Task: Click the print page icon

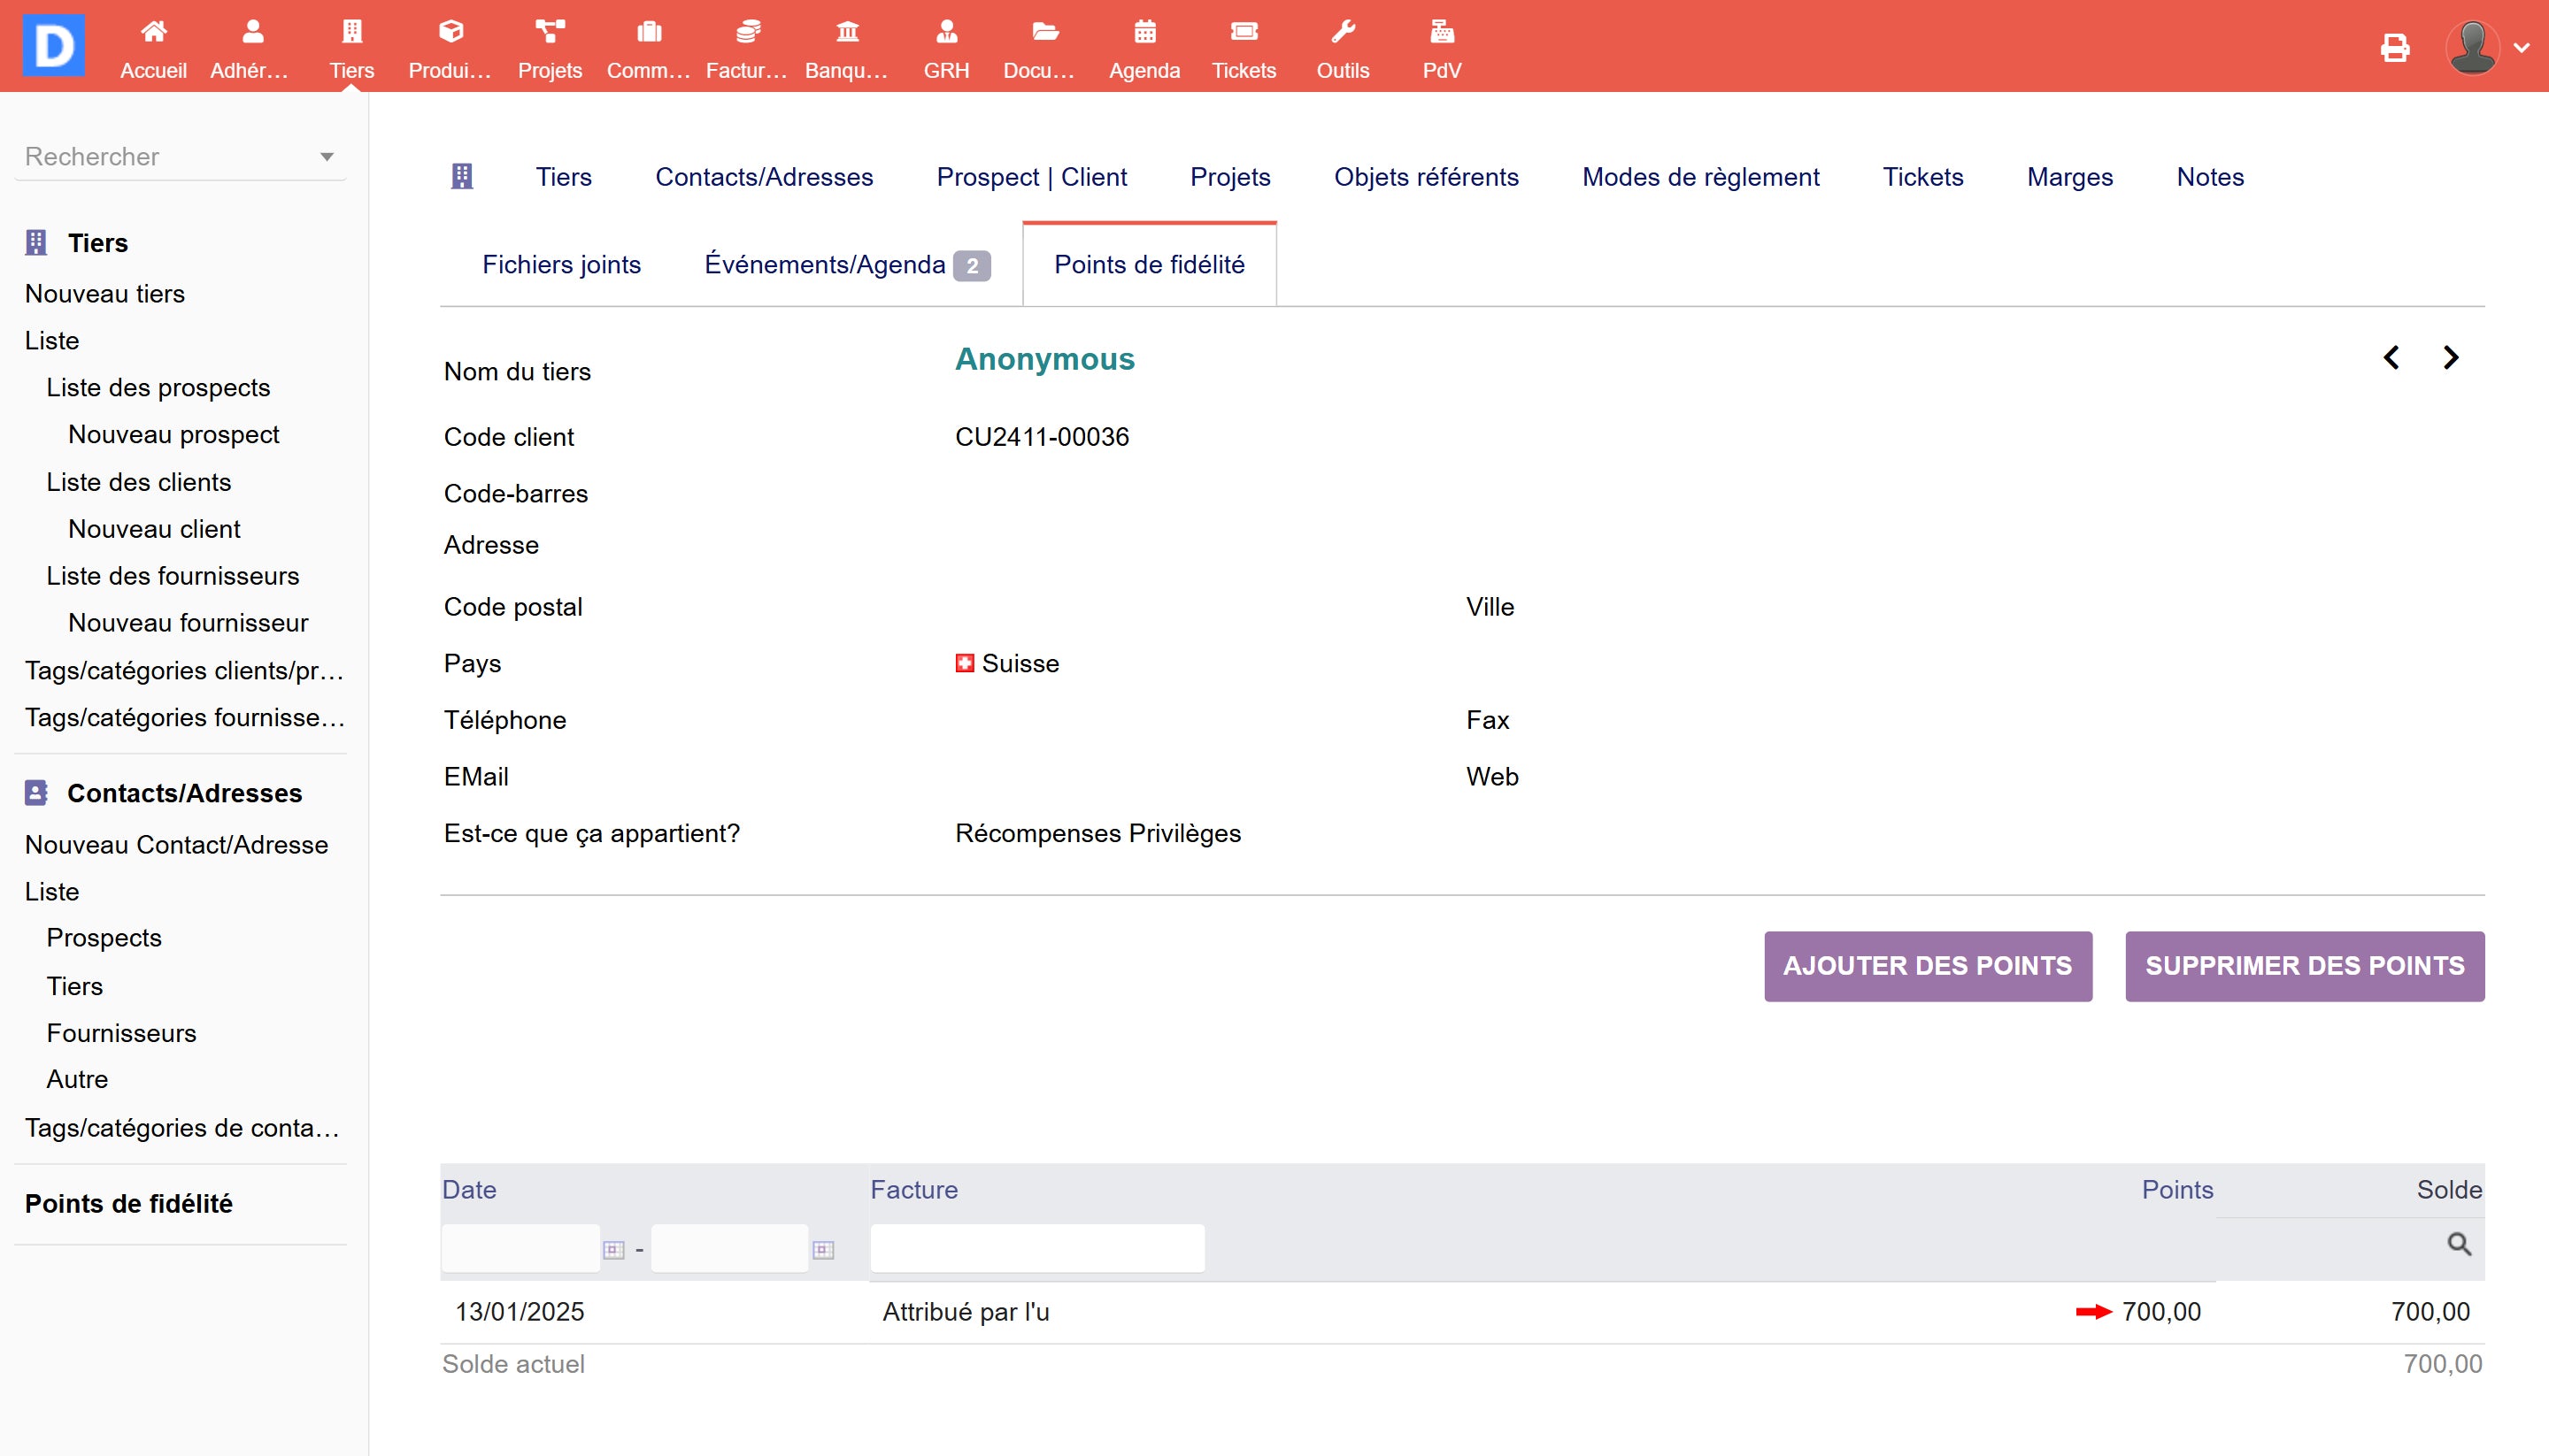Action: click(x=2395, y=47)
